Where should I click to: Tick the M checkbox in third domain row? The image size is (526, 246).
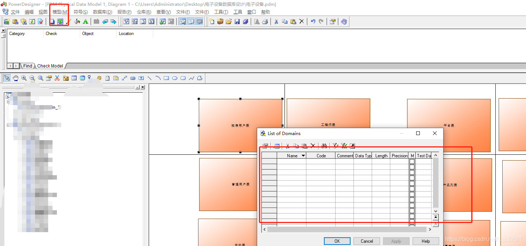pyautogui.click(x=412, y=172)
